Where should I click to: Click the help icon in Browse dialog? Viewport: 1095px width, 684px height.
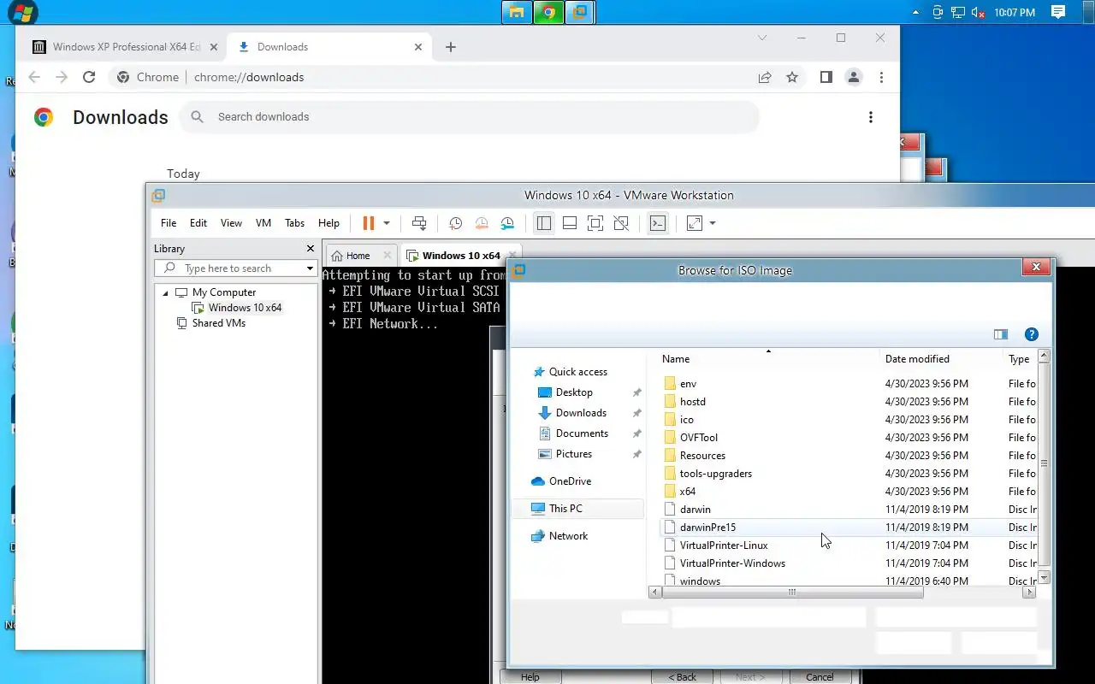[x=1031, y=334]
